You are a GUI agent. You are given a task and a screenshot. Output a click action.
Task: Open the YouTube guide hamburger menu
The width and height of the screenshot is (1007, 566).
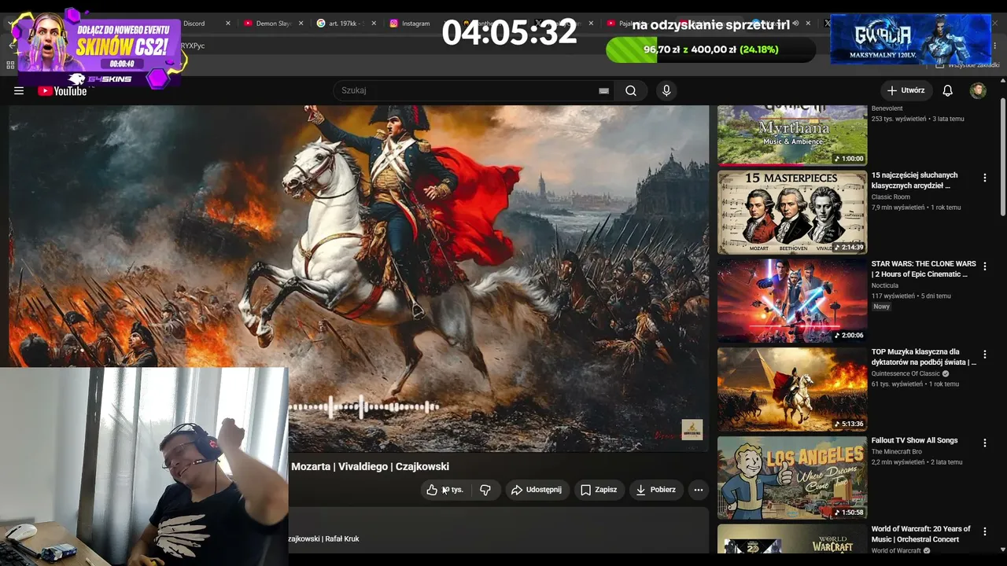[19, 90]
